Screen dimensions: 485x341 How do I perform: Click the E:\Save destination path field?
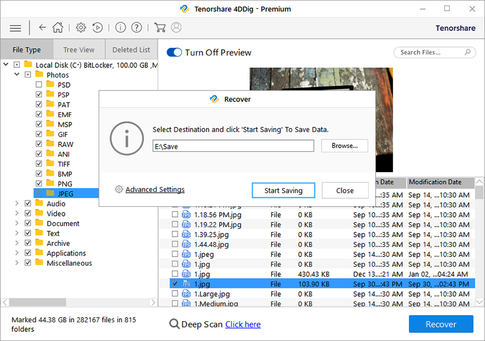(x=233, y=146)
